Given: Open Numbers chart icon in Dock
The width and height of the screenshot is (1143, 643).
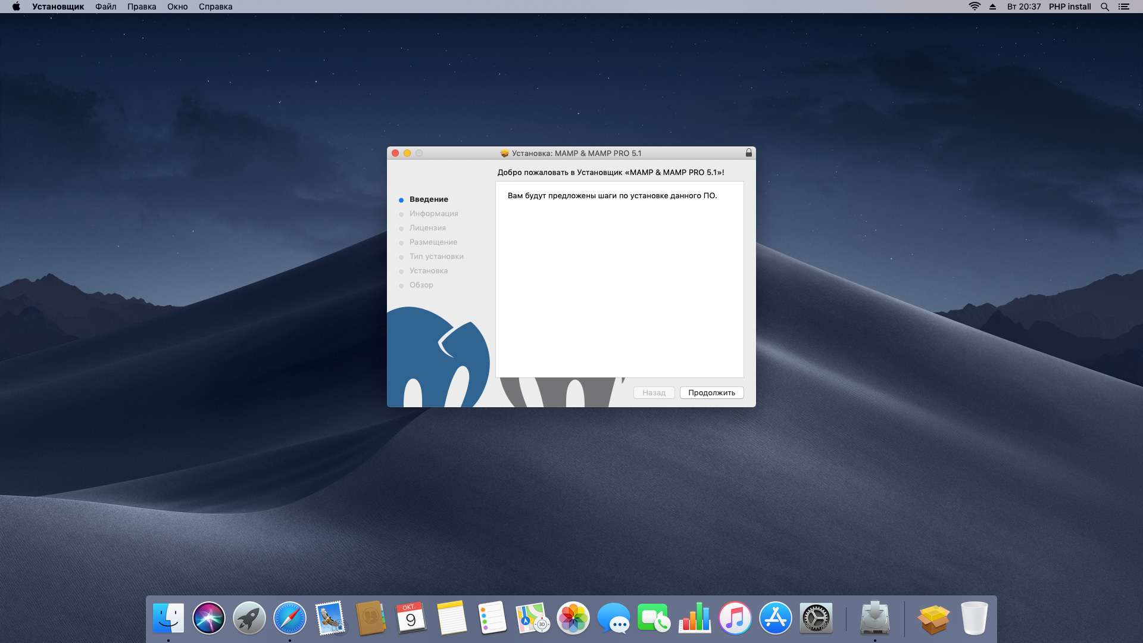Looking at the screenshot, I should 695,618.
